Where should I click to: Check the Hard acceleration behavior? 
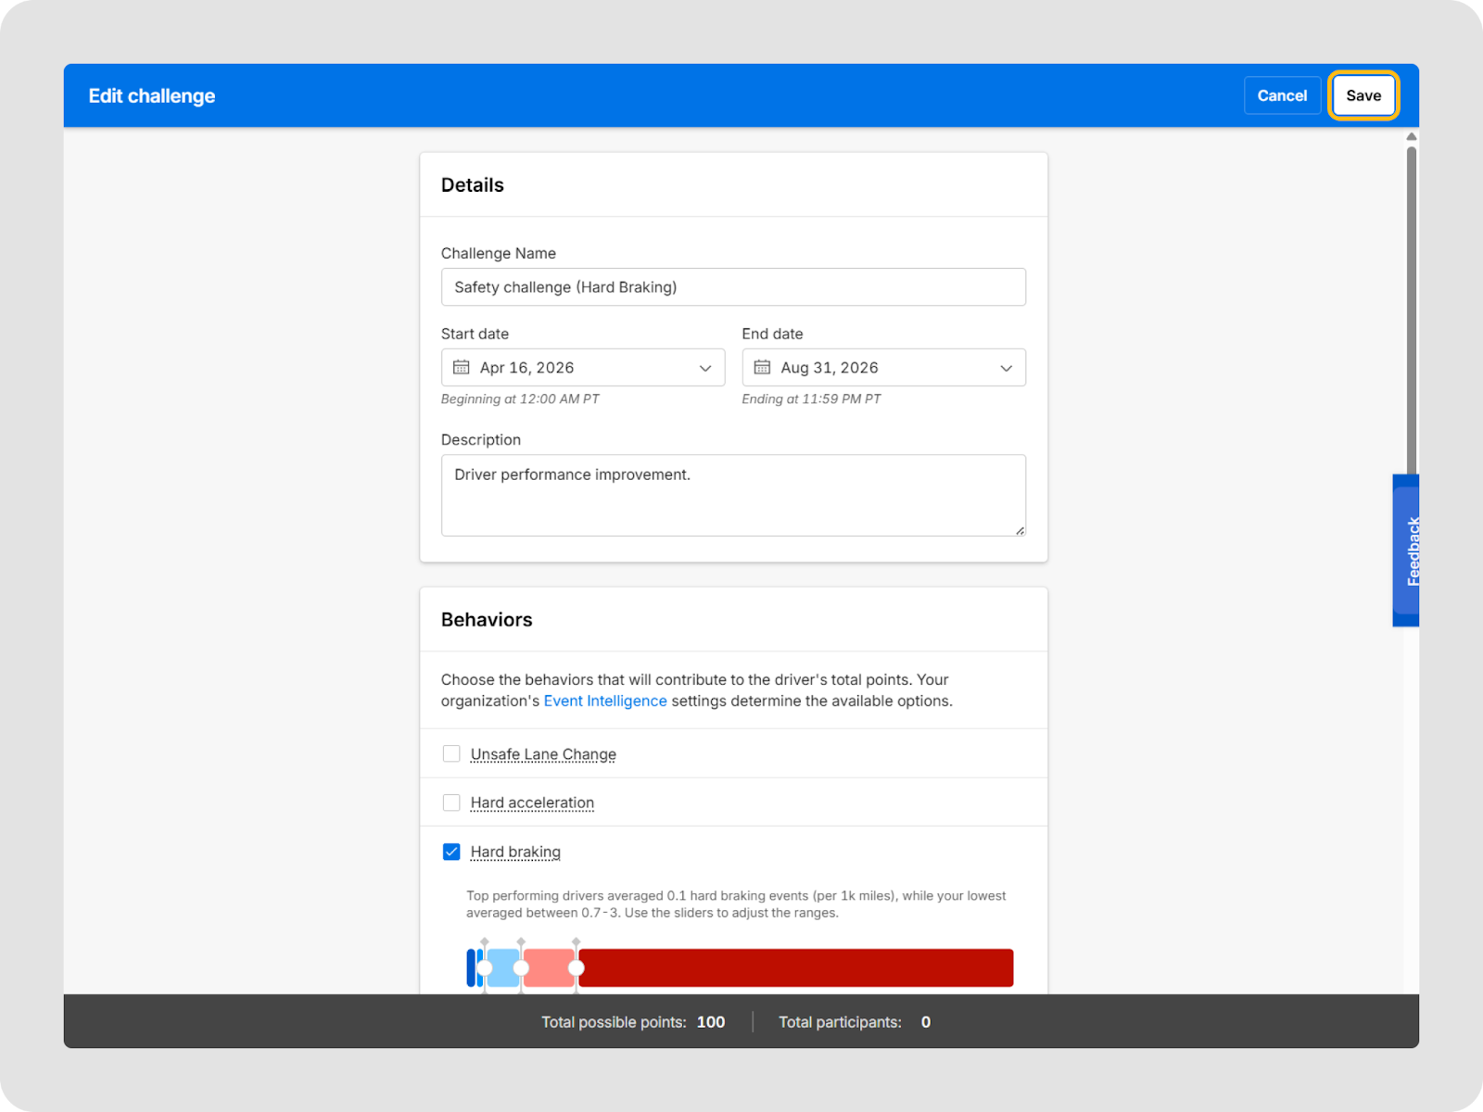(451, 802)
